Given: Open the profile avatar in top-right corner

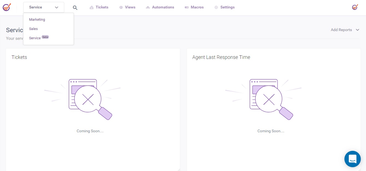Looking at the screenshot, I should (355, 7).
